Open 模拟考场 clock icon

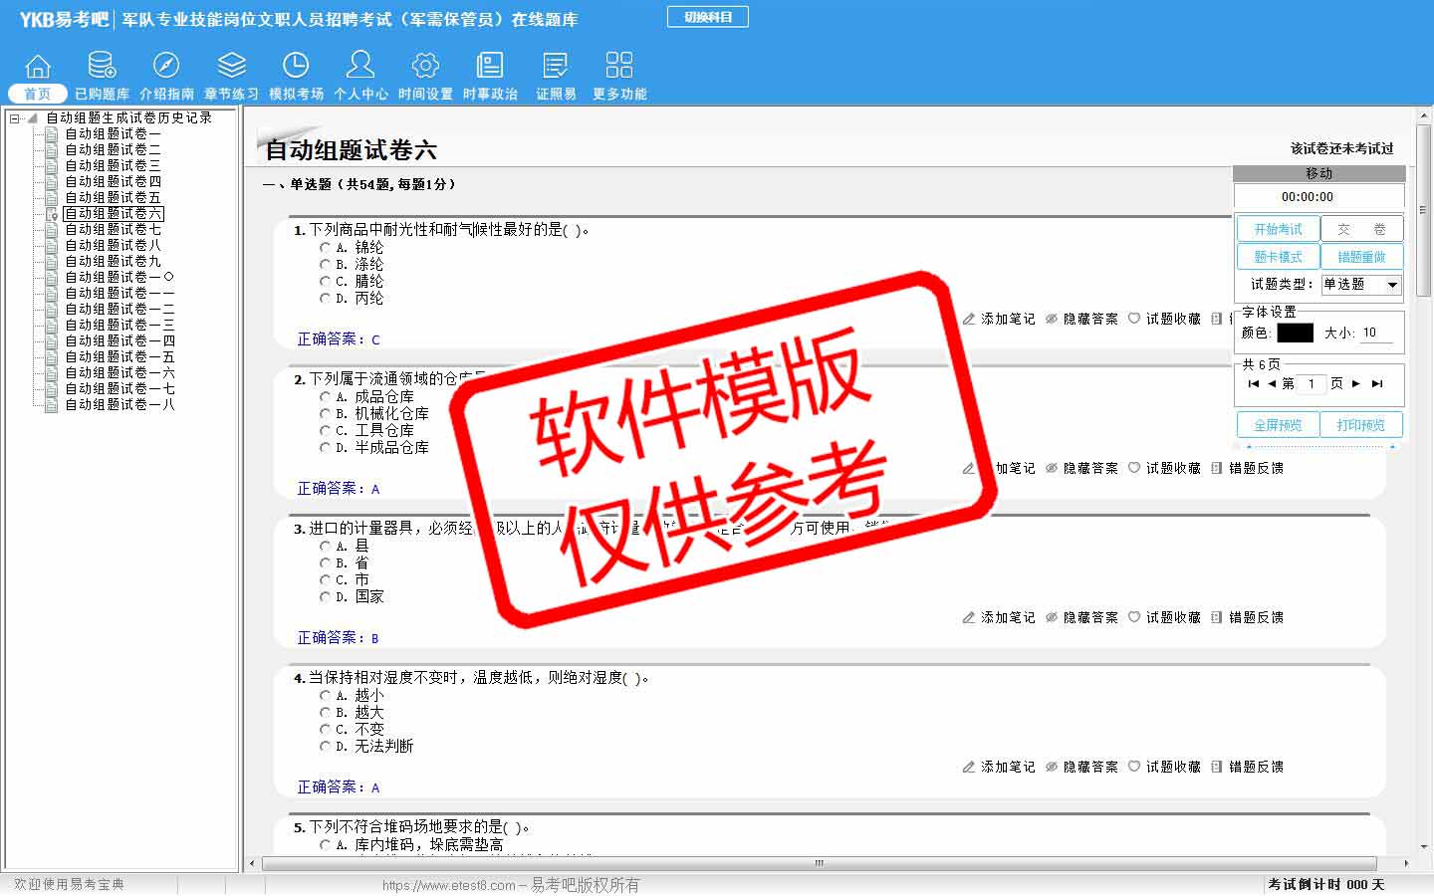pyautogui.click(x=296, y=66)
